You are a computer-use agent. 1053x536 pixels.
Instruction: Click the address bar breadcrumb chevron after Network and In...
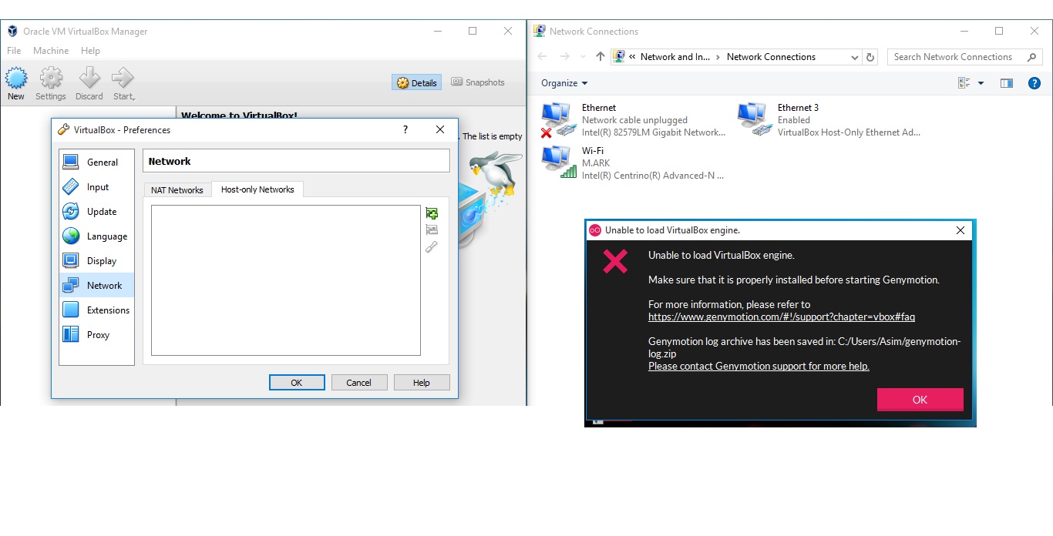tap(718, 57)
